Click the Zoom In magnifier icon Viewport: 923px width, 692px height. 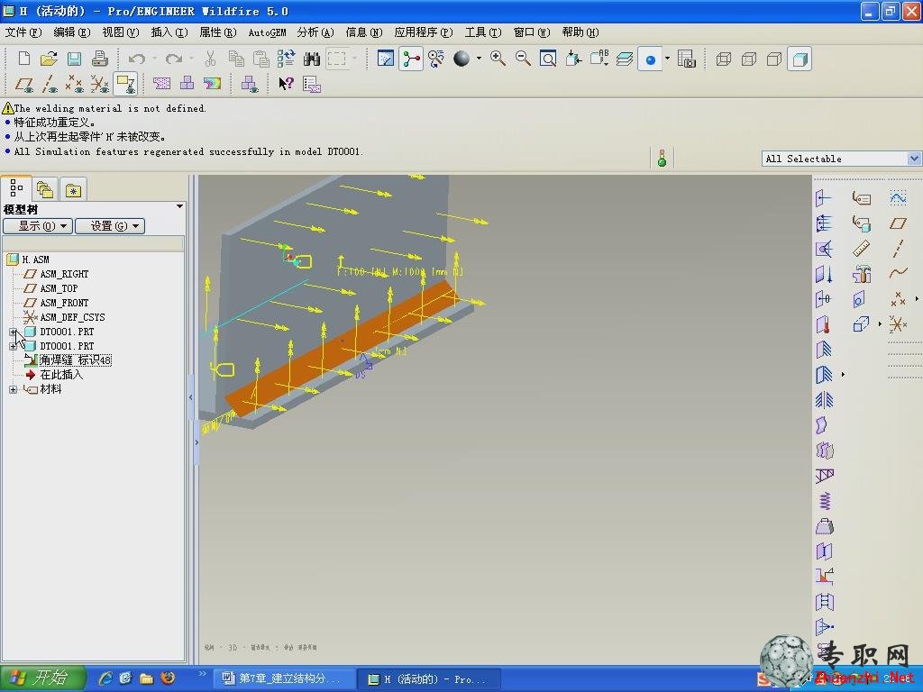click(x=498, y=59)
